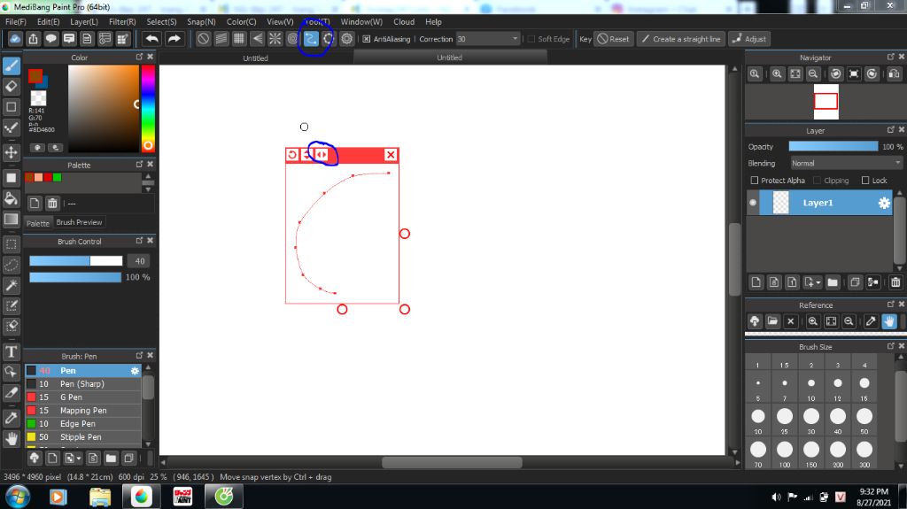Open the Layer menu

(84, 21)
